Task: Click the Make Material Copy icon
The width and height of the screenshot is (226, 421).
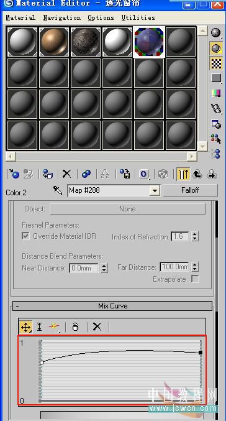Action: click(x=86, y=174)
